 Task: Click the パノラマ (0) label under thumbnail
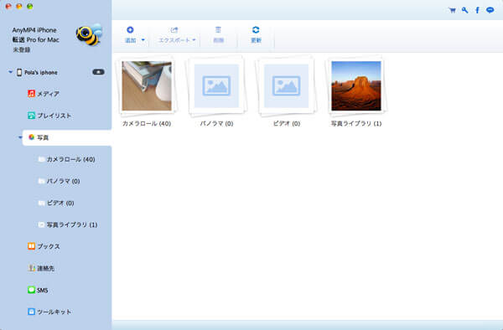click(216, 123)
